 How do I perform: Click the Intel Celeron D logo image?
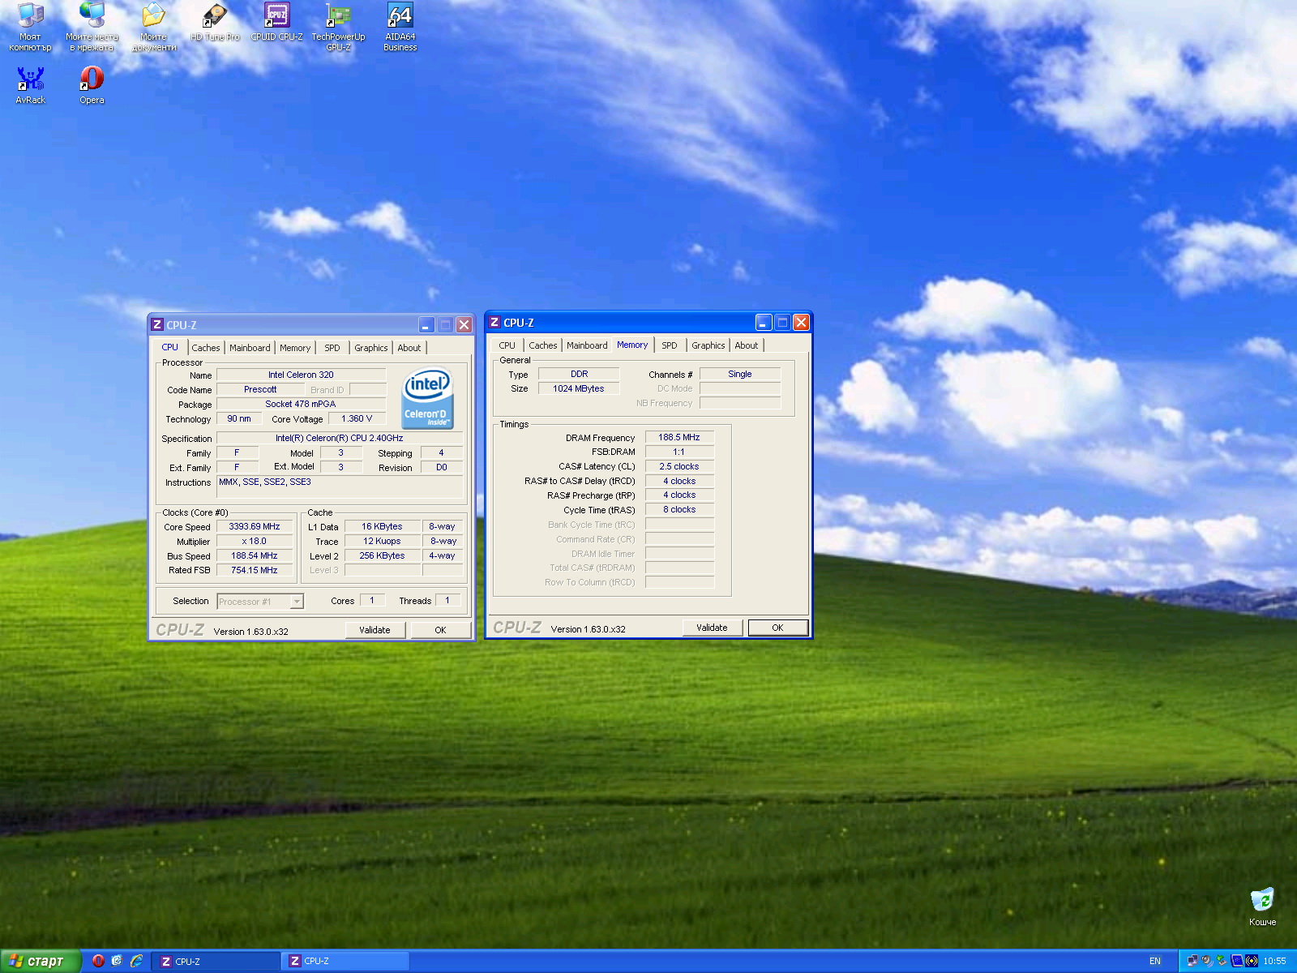point(427,399)
